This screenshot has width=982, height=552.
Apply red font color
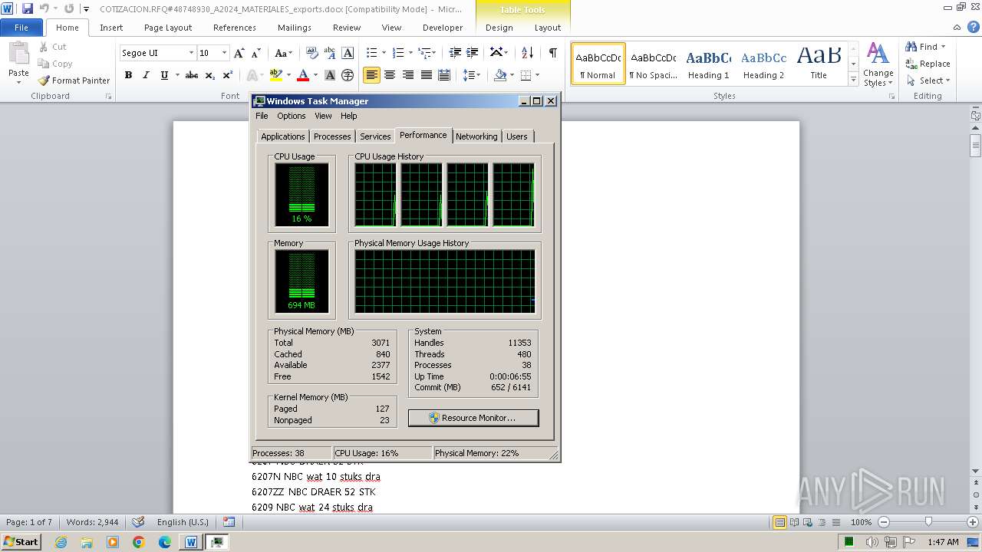[303, 75]
